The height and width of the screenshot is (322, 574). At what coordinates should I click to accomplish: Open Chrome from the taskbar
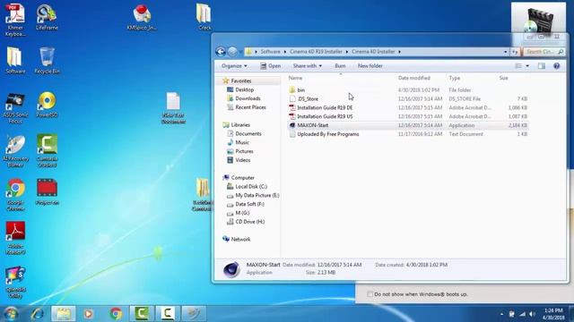pos(116,314)
